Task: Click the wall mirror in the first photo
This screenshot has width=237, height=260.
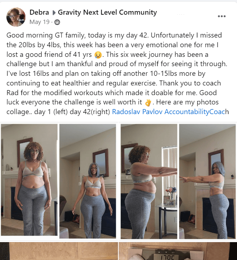Action: (x=25, y=152)
